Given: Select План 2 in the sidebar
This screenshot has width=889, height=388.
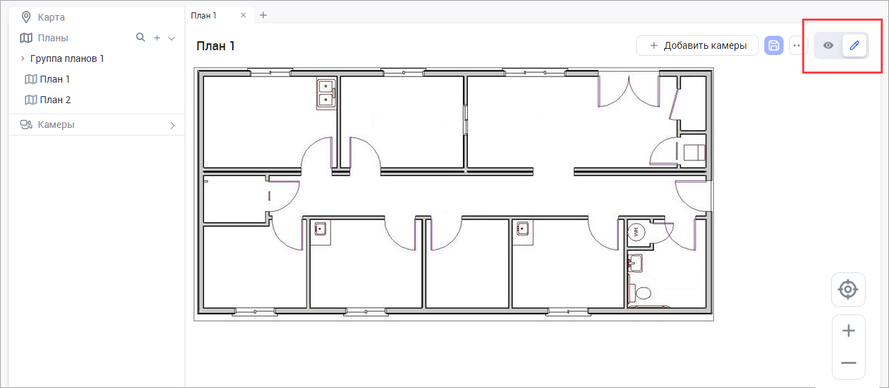Looking at the screenshot, I should [x=55, y=100].
